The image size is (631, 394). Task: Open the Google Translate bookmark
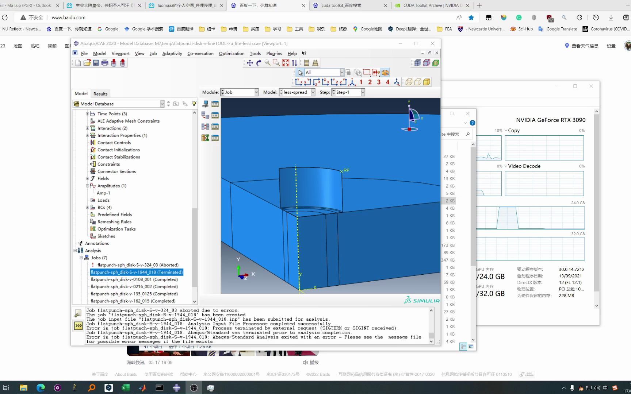[x=558, y=29]
